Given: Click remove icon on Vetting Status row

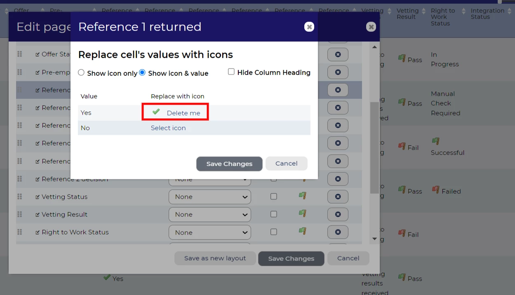Looking at the screenshot, I should (338, 197).
